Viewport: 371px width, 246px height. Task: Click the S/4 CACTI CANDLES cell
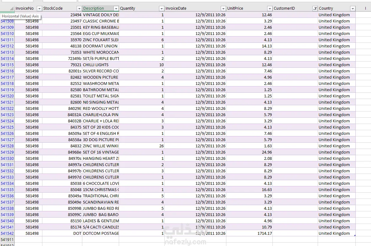101,227
